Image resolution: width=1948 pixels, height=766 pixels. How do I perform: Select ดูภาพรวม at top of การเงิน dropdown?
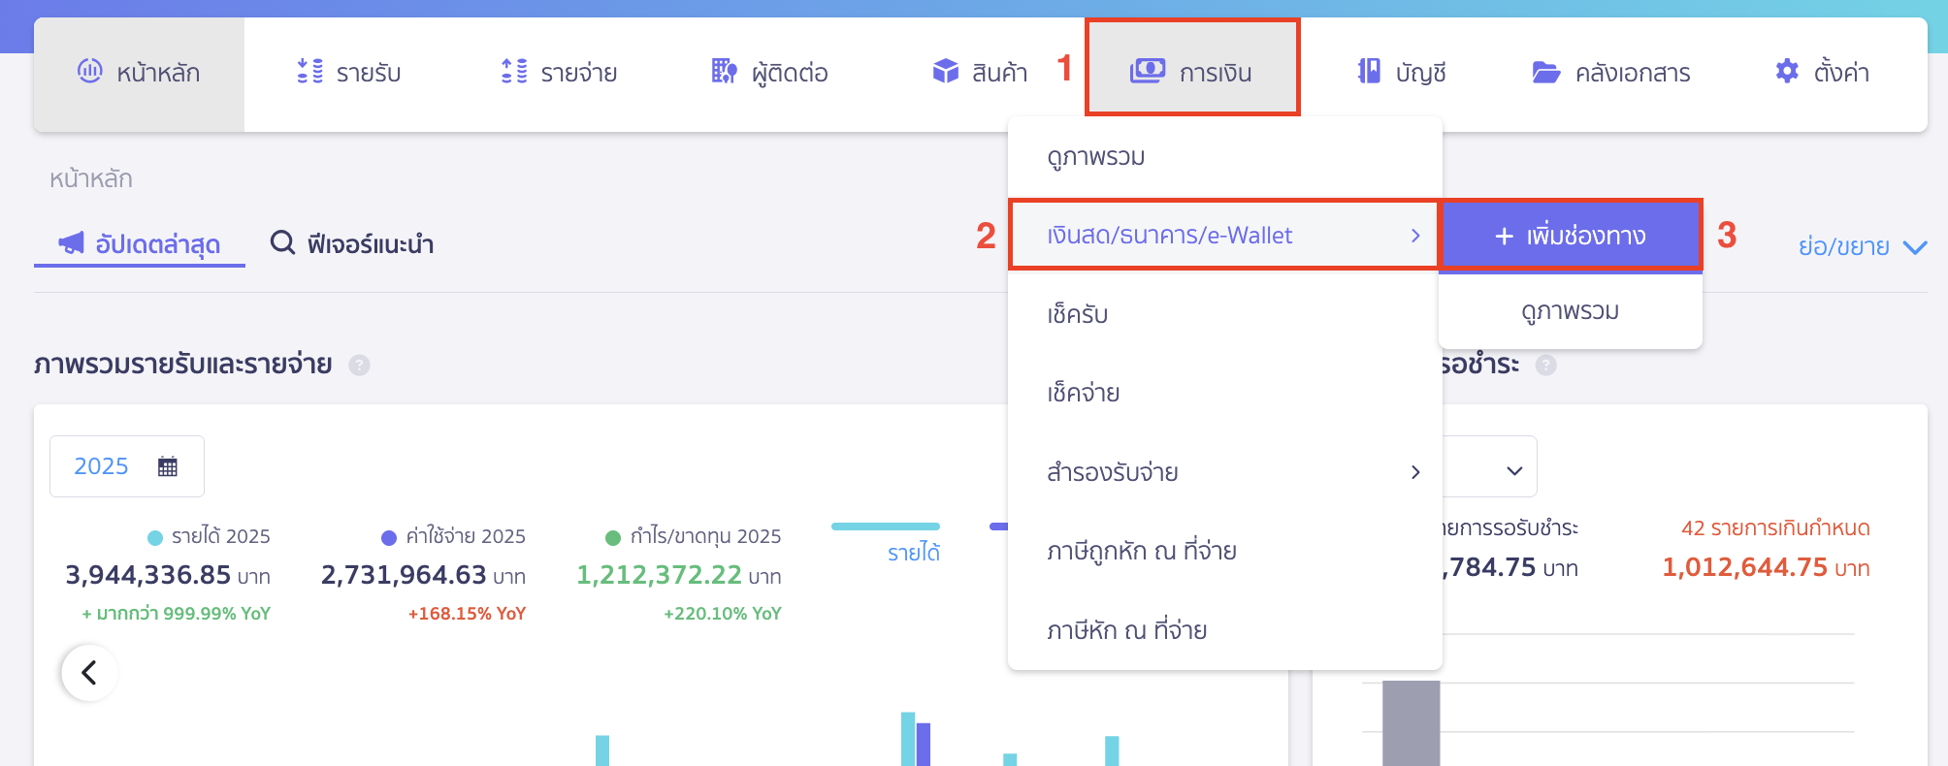point(1224,157)
